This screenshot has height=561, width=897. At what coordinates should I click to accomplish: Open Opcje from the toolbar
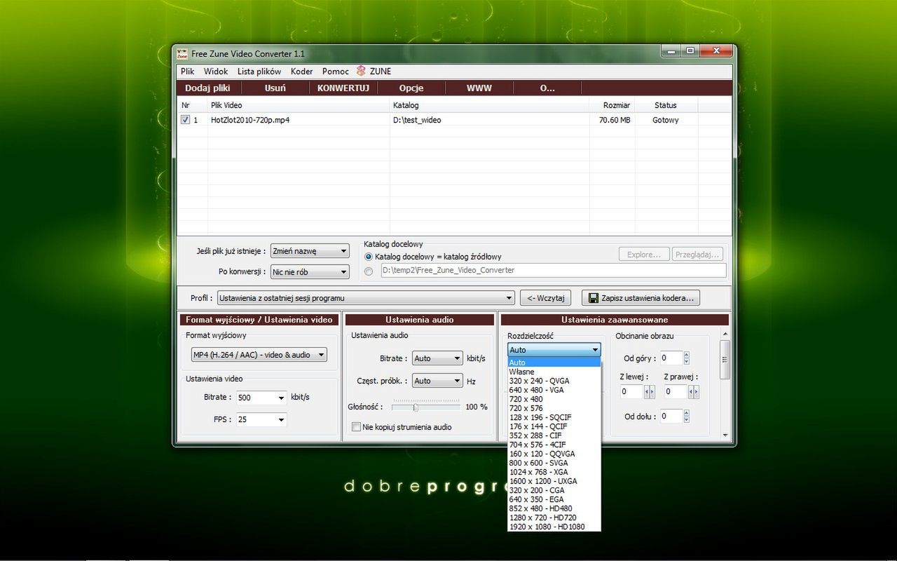(x=411, y=88)
